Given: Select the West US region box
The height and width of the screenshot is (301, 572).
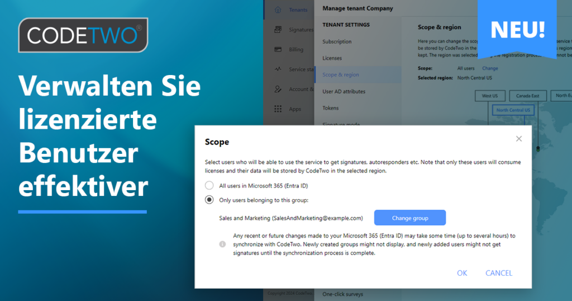Looking at the screenshot, I should (x=490, y=96).
